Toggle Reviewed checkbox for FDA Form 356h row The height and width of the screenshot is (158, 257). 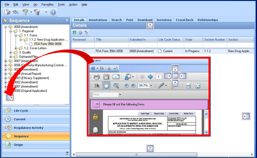84,51
